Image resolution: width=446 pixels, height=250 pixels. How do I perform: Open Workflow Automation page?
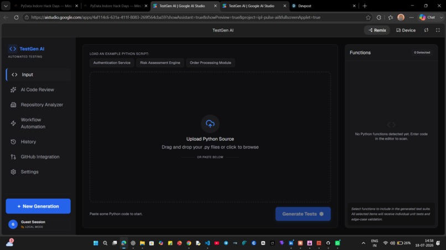pyautogui.click(x=38, y=123)
